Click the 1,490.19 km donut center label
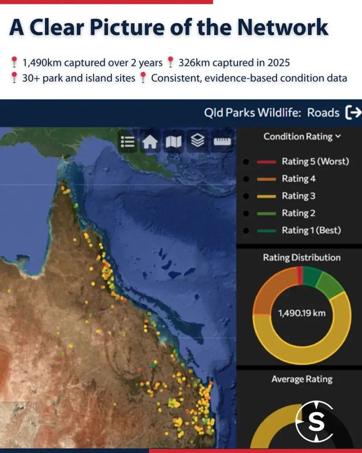Image resolution: width=362 pixels, height=453 pixels. 301,313
